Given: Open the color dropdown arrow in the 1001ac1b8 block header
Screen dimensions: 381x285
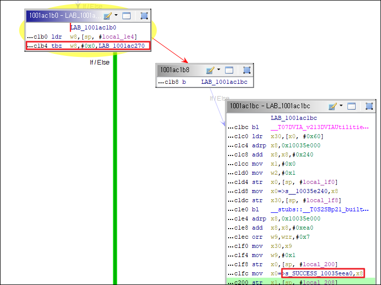Looking at the screenshot, I should (218, 70).
